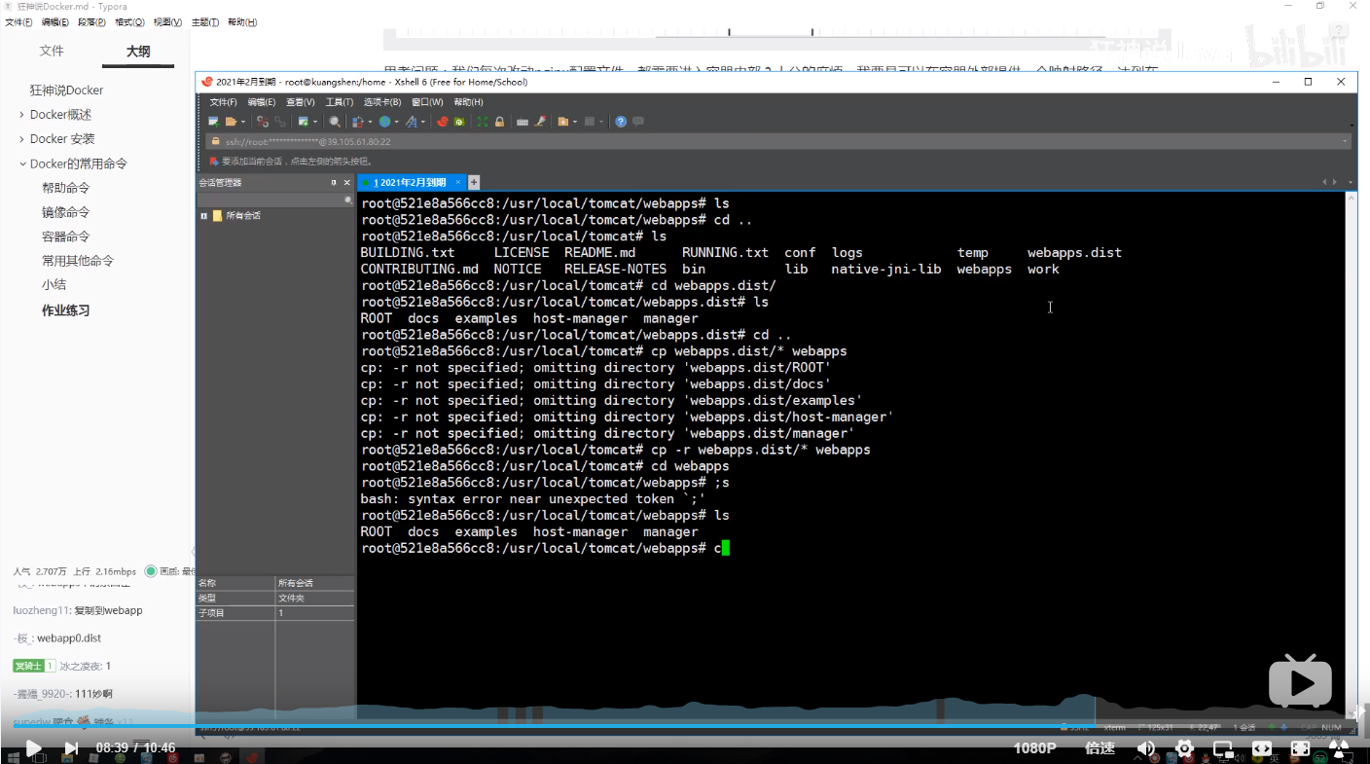Open dropdown arrow beside font icon
Screen dimensions: 1370x764
(x=423, y=122)
